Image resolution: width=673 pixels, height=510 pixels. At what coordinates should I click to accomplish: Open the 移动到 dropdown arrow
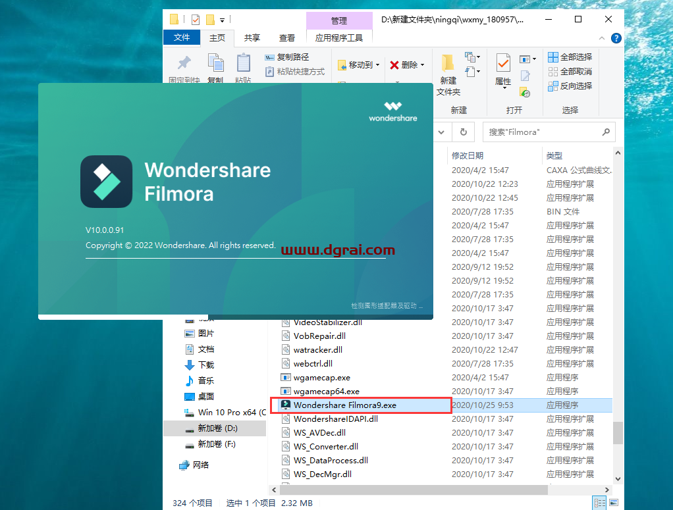click(x=378, y=64)
